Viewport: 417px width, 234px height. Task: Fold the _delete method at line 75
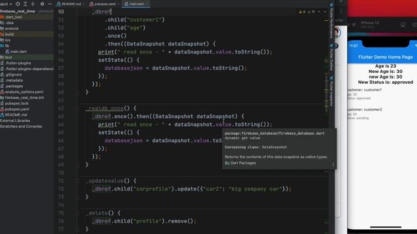coord(77,213)
